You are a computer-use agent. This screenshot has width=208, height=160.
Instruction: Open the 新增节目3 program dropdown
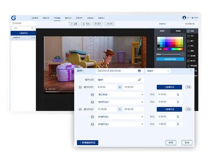(120, 124)
